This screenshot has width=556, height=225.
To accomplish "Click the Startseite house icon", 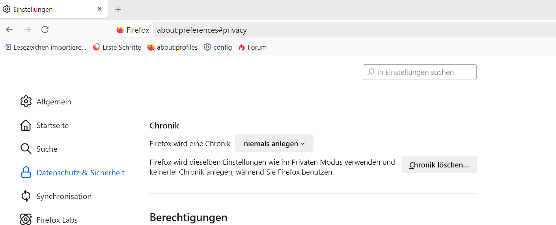I will [x=26, y=125].
